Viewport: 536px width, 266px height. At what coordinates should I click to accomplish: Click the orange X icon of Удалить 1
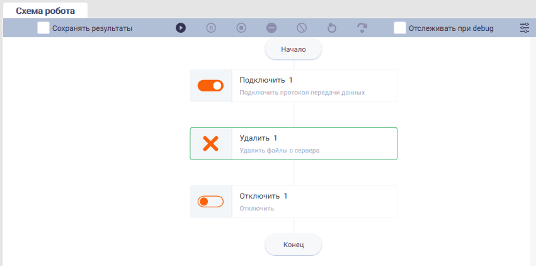[210, 144]
